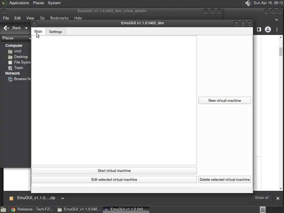Click the Chrome icon in taskbar
This screenshot has width=284, height=213.
coord(13,210)
